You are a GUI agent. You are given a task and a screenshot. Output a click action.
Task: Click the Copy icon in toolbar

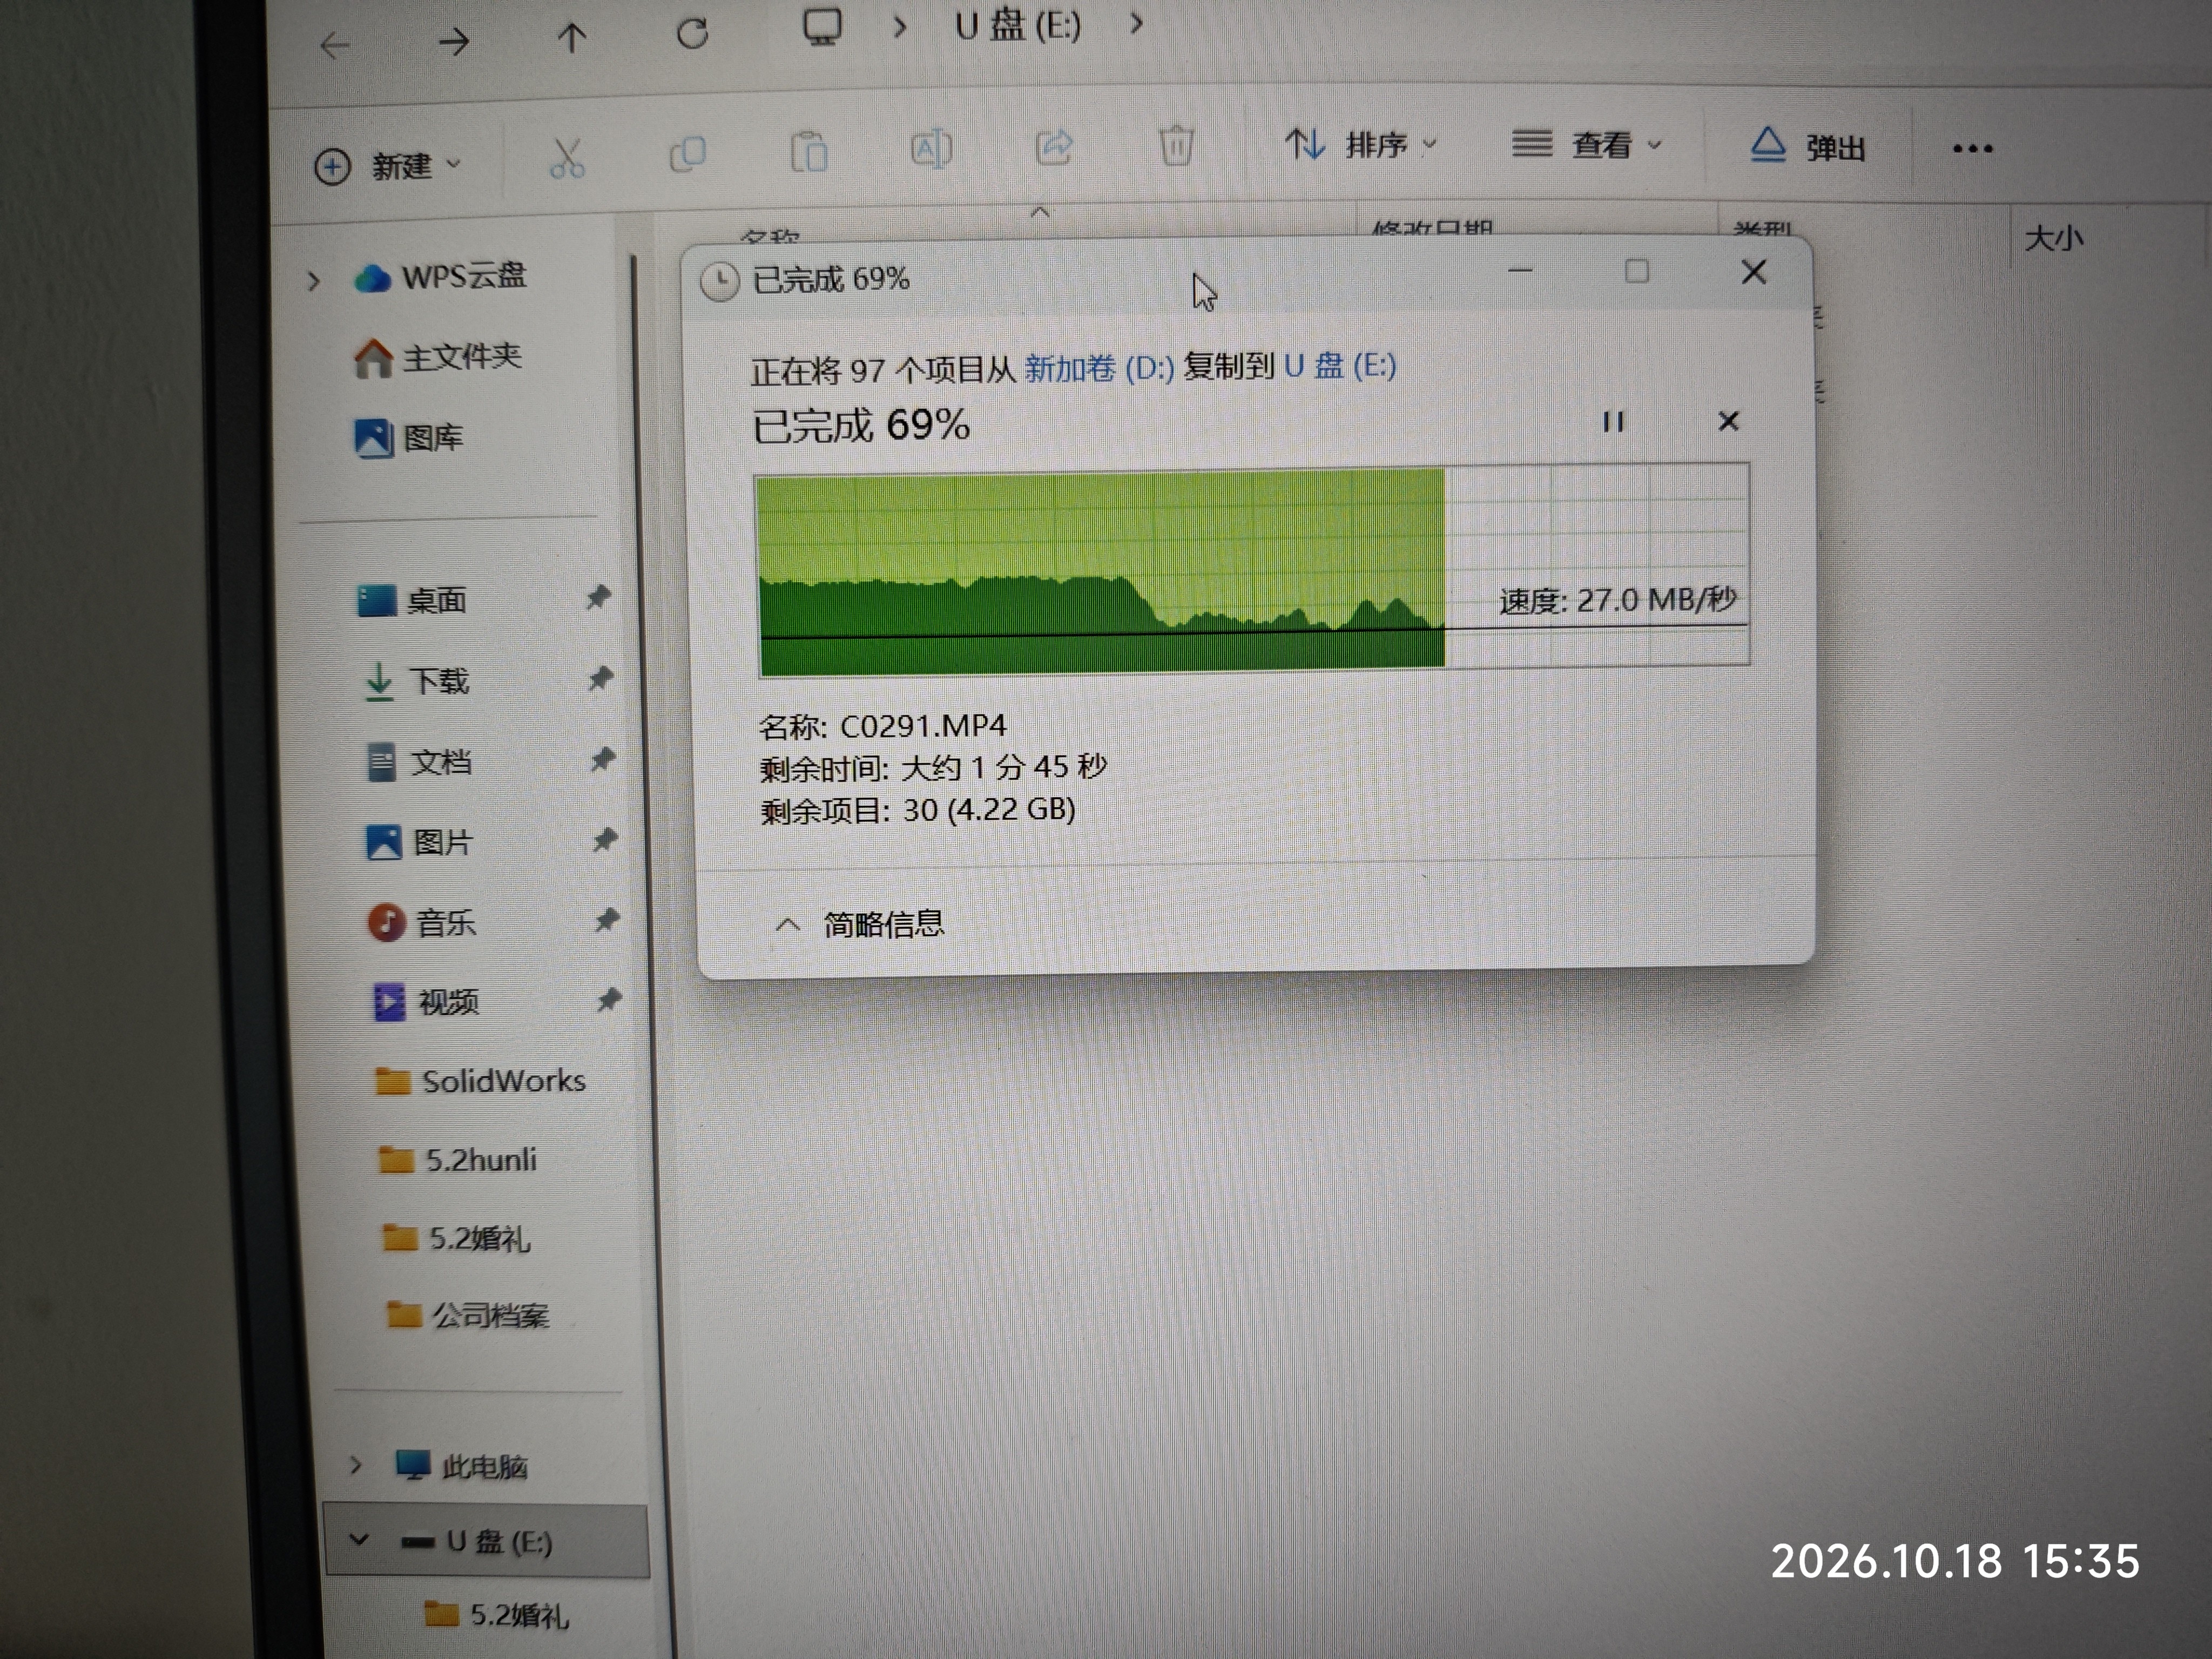click(687, 155)
